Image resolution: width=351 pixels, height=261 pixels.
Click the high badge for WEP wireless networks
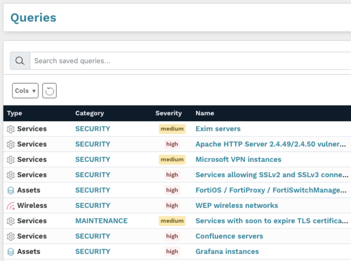(172, 205)
